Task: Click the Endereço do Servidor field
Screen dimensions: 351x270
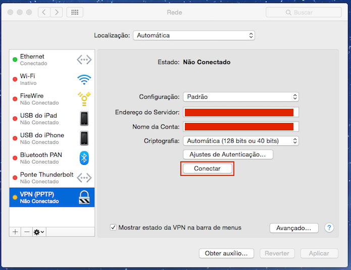Action: pyautogui.click(x=241, y=112)
